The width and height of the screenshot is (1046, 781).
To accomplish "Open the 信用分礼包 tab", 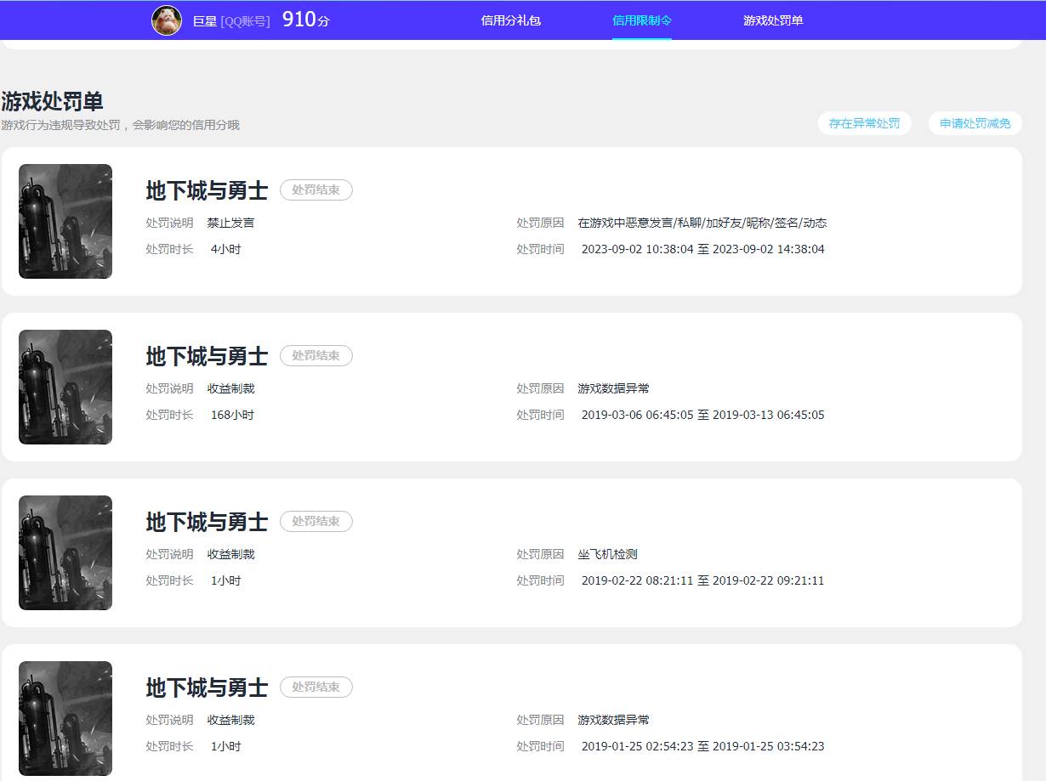I will tap(510, 20).
